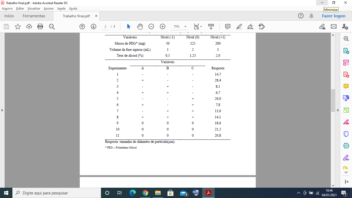Open the notifications bell icon
The height and width of the screenshot is (198, 352).
pyautogui.click(x=312, y=16)
